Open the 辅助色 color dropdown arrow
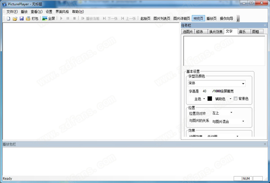 pos(230,99)
